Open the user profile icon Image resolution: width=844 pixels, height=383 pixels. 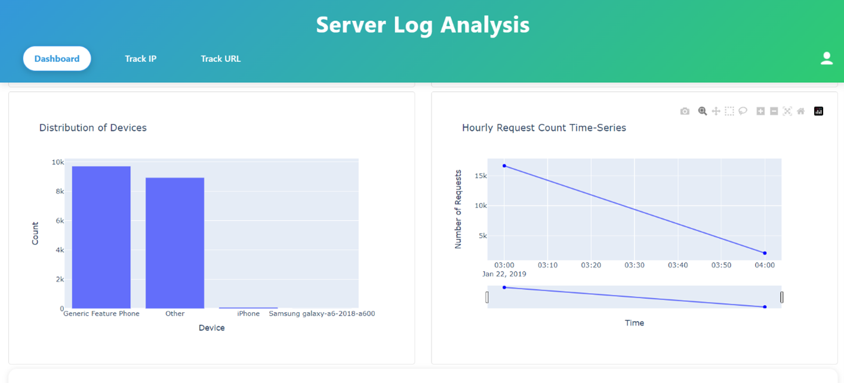coord(826,58)
